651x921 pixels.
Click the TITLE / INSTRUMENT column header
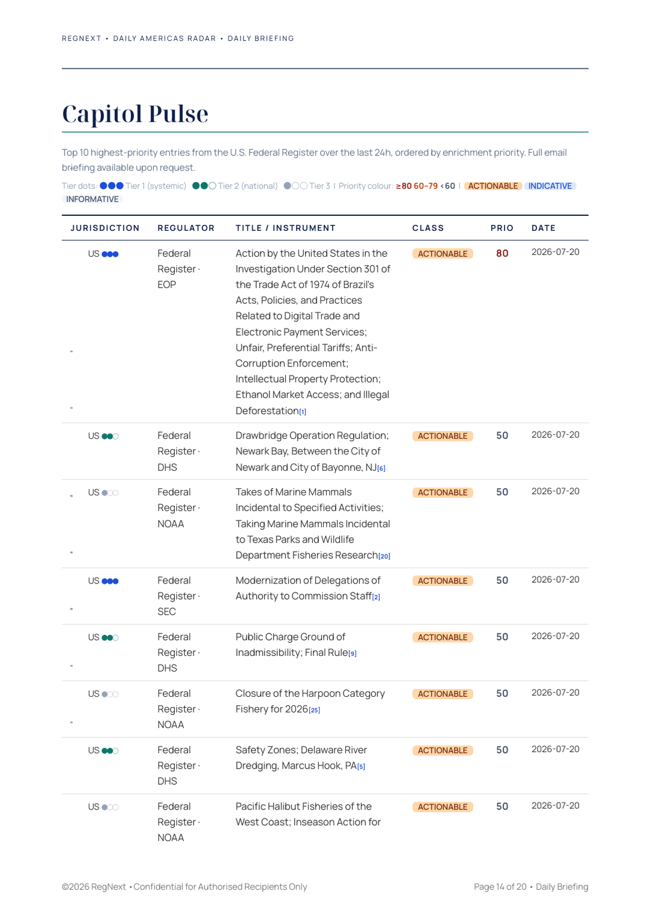[x=286, y=228]
